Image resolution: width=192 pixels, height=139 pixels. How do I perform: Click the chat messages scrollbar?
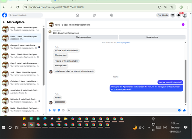(185, 81)
